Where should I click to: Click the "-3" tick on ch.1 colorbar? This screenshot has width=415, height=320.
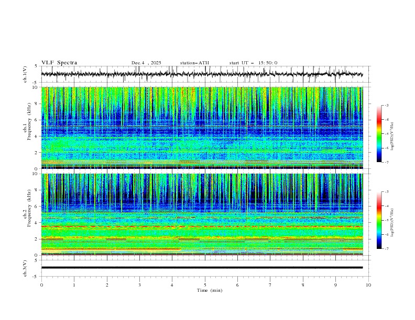pyautogui.click(x=387, y=105)
